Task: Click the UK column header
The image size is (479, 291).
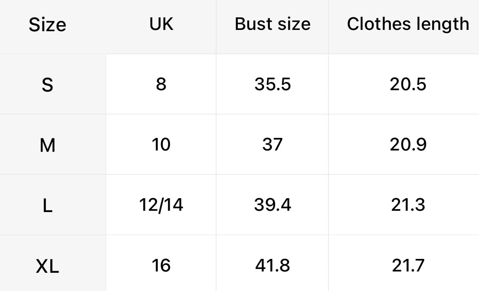Action: tap(161, 24)
